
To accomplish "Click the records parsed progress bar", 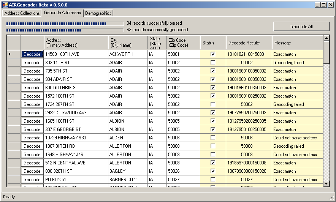I will click(64, 24).
